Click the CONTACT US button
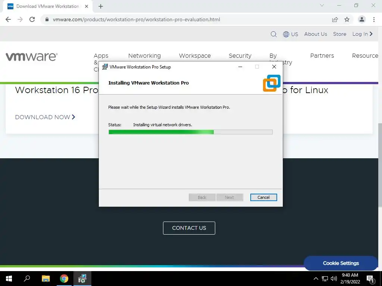Viewport: 382px width, 286px height. pos(189,228)
